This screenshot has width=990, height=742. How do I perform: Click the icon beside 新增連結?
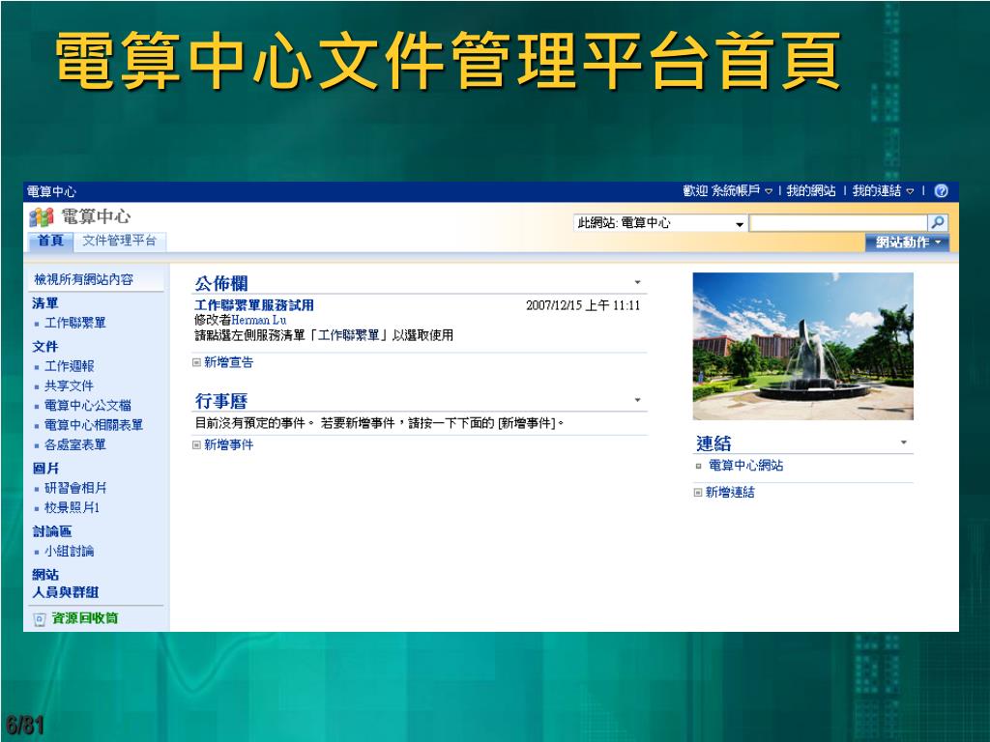[698, 492]
